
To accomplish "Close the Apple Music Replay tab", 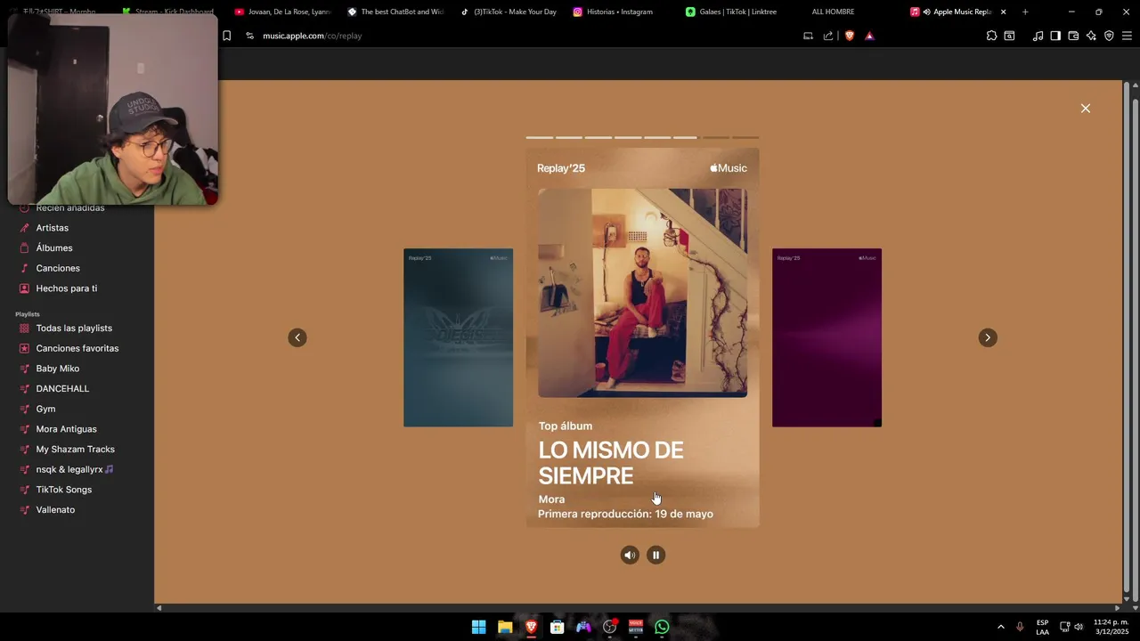I will (1003, 12).
